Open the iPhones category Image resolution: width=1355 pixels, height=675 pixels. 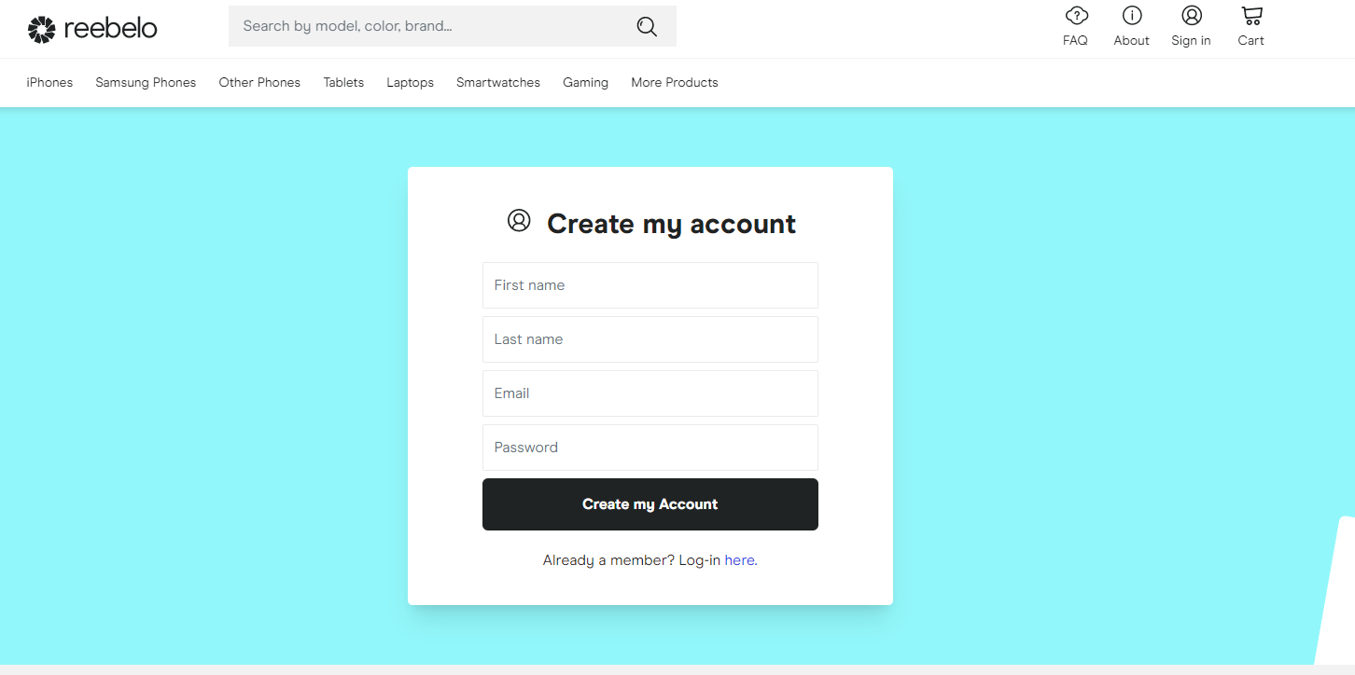[x=49, y=82]
